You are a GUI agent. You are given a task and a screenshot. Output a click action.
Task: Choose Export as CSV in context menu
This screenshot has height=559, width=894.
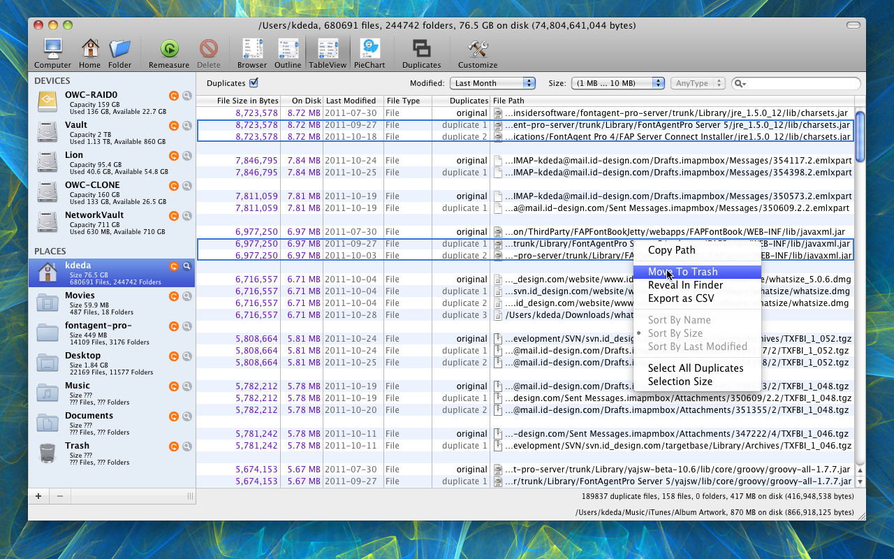[680, 298]
